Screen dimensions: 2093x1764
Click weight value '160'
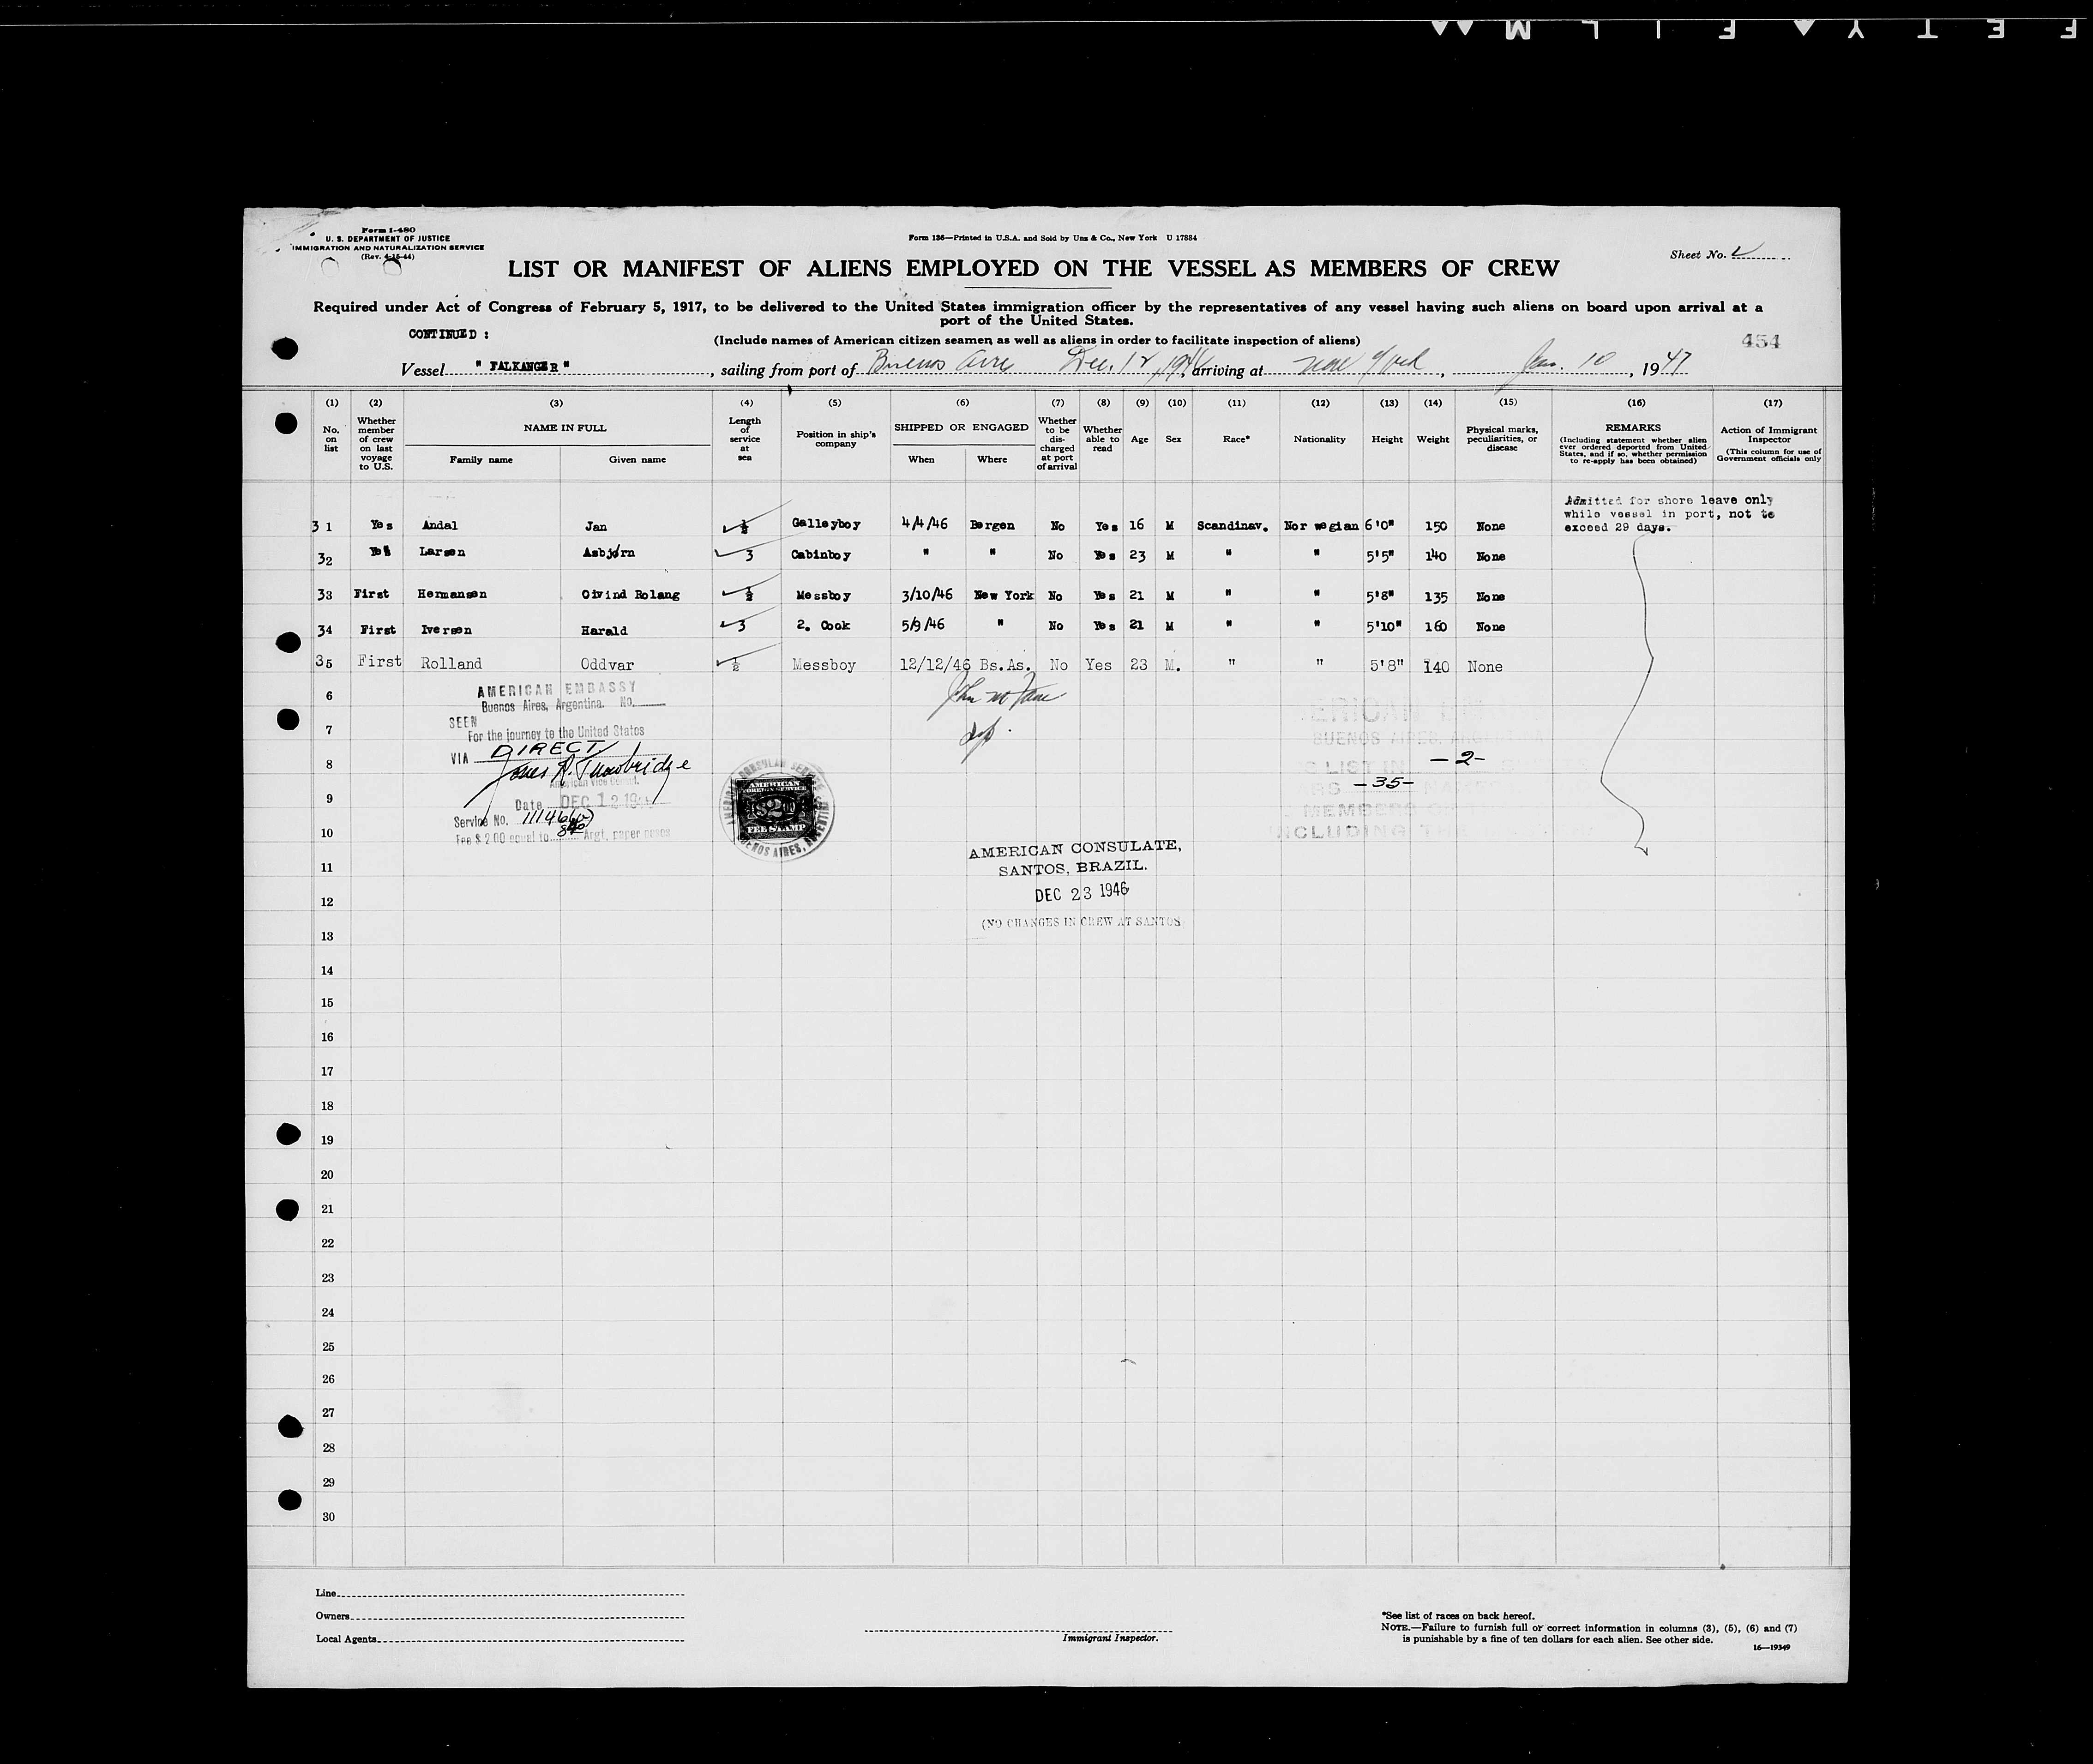click(1435, 627)
